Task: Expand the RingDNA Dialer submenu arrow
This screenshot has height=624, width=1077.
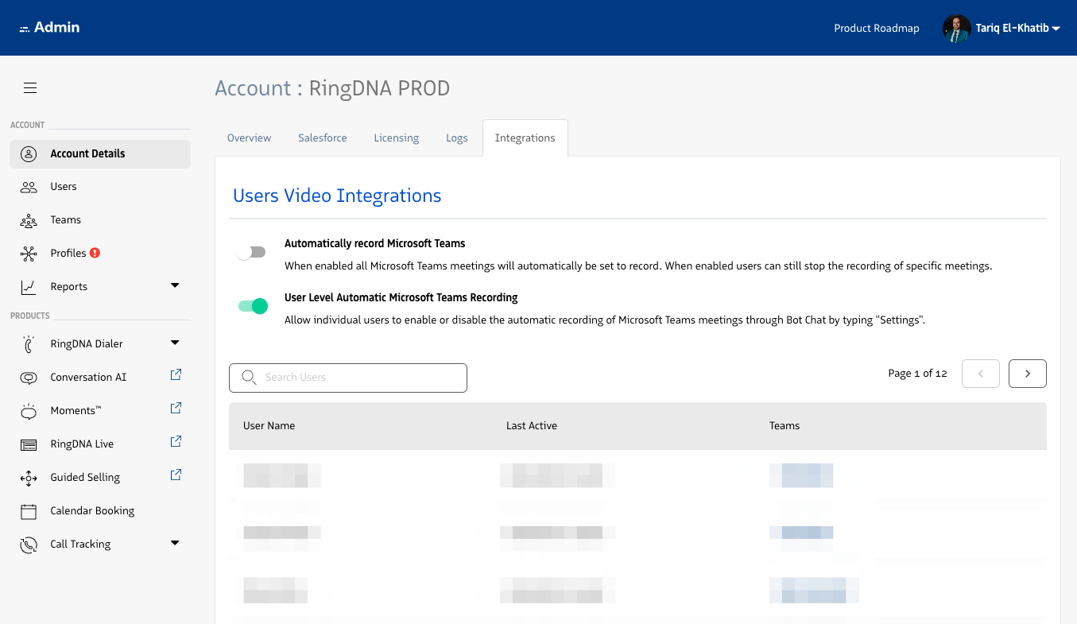Action: point(175,343)
